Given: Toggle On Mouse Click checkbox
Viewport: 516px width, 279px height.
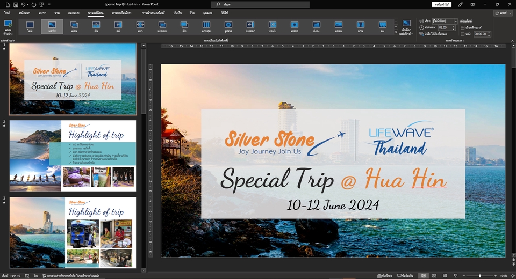Looking at the screenshot, I should pos(463,27).
